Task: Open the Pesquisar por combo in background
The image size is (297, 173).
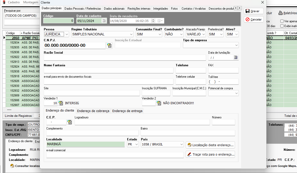Action: pos(22,15)
